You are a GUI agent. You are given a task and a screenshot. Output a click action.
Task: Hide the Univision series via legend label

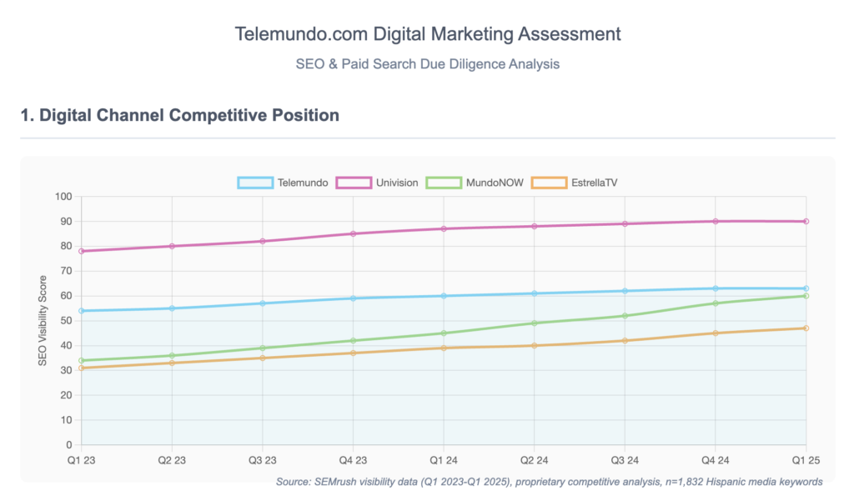(395, 183)
